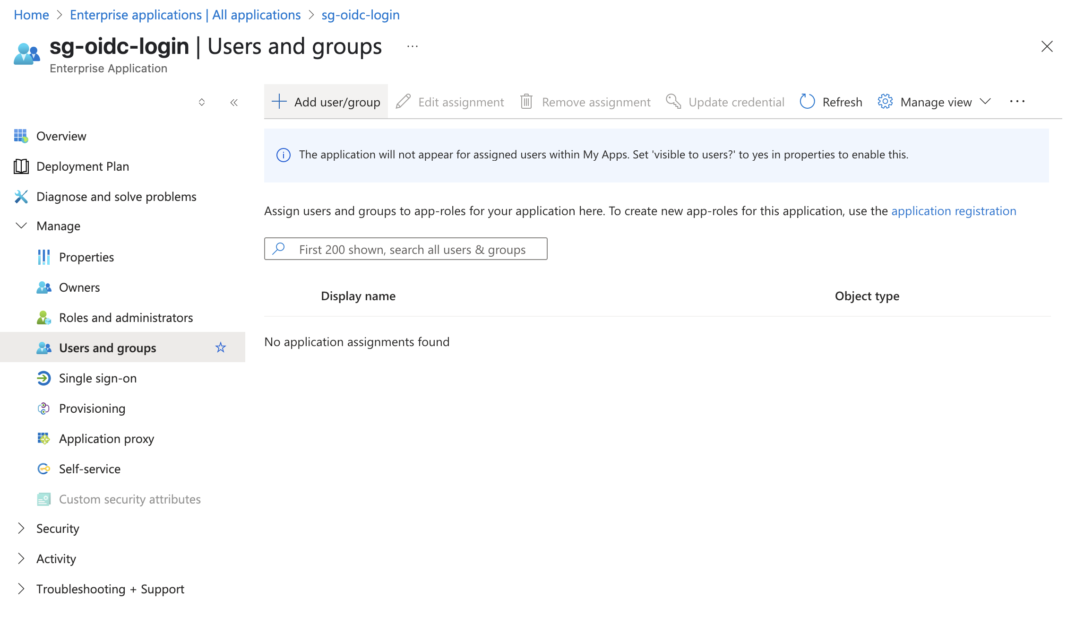The image size is (1067, 643).
Task: Collapse the left navigation pane
Action: pos(233,102)
